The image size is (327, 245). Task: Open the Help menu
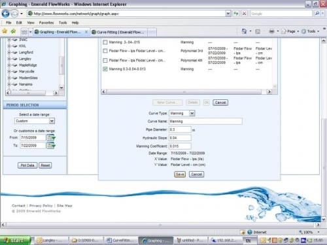pos(75,23)
